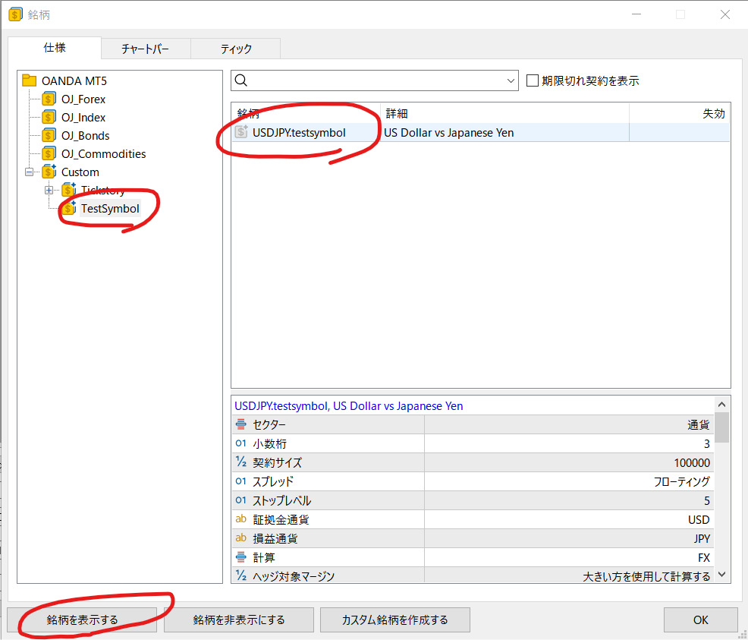748x640 pixels.
Task: Click the scroll down arrow in properties panel
Action: (x=721, y=574)
